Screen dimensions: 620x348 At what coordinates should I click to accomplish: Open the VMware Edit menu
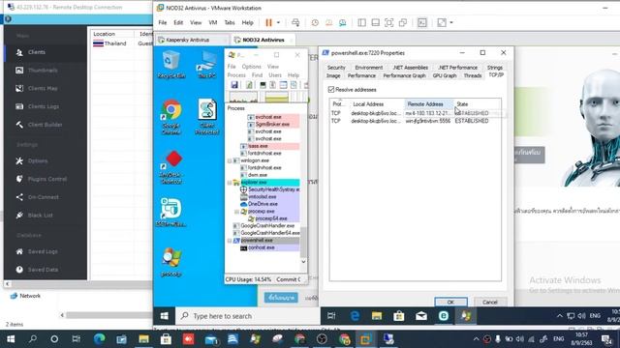(178, 23)
